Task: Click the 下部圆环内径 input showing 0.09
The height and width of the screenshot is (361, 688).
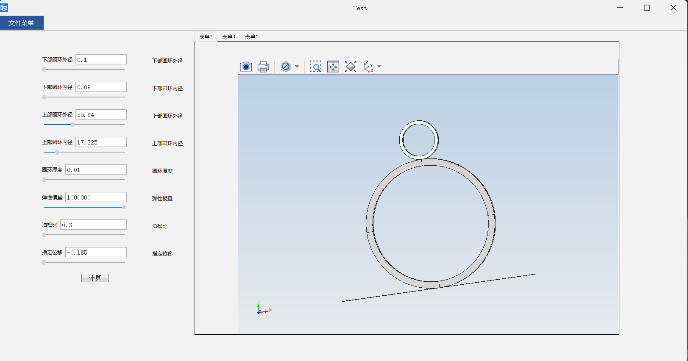Action: coord(101,87)
